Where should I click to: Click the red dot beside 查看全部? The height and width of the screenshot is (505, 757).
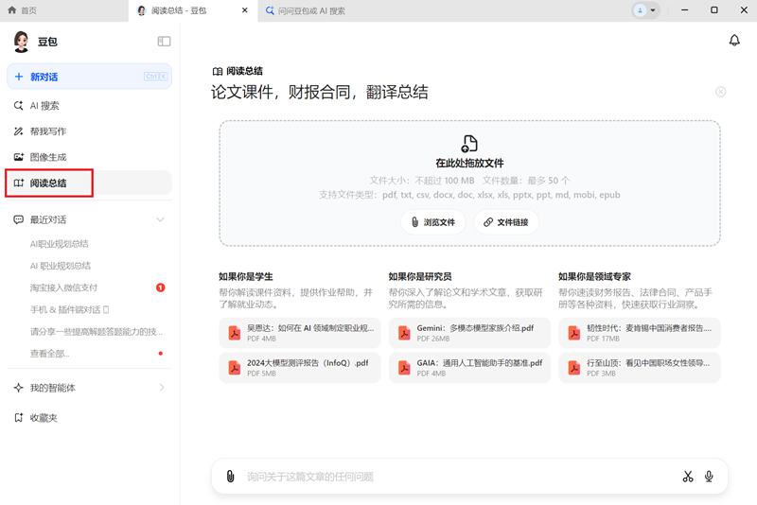[161, 354]
